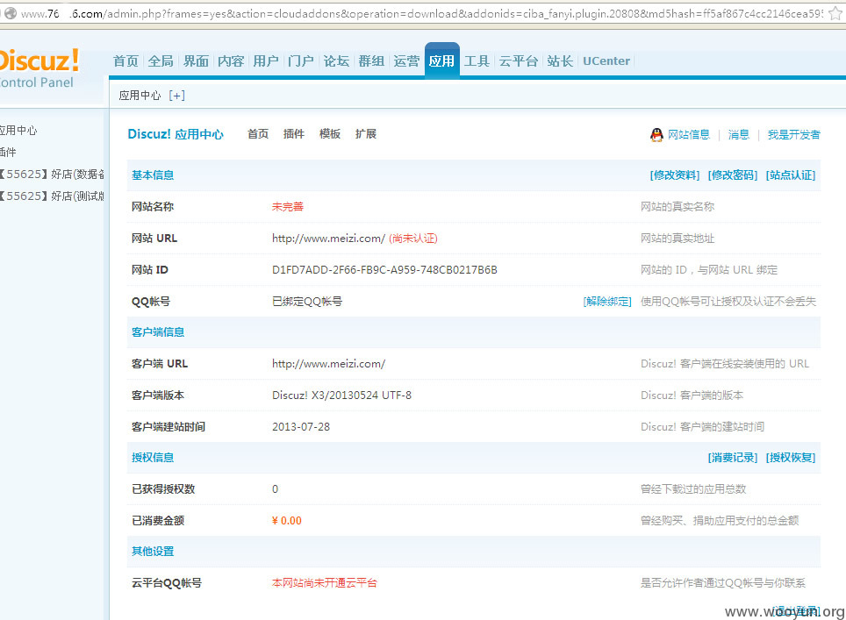
Task: Click the 2013-07-28 date value
Action: 301,427
